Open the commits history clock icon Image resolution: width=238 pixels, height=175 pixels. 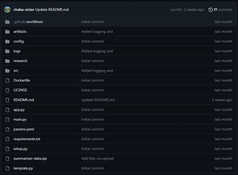[211, 10]
